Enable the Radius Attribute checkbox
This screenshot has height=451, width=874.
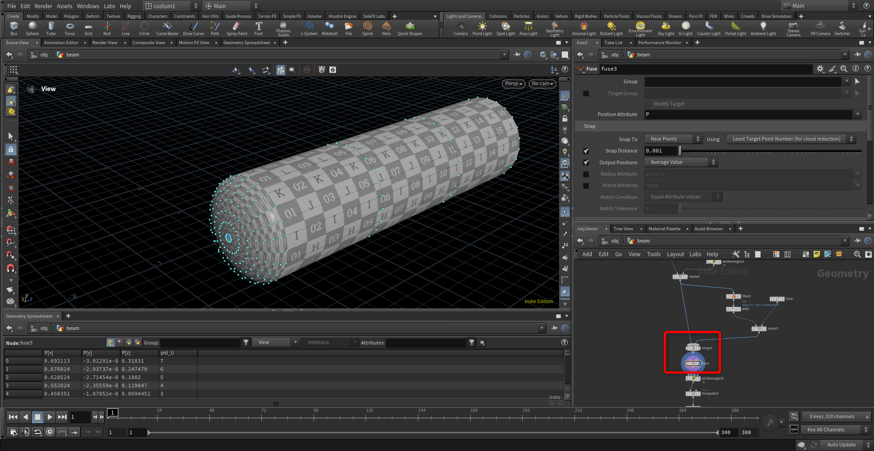click(586, 174)
